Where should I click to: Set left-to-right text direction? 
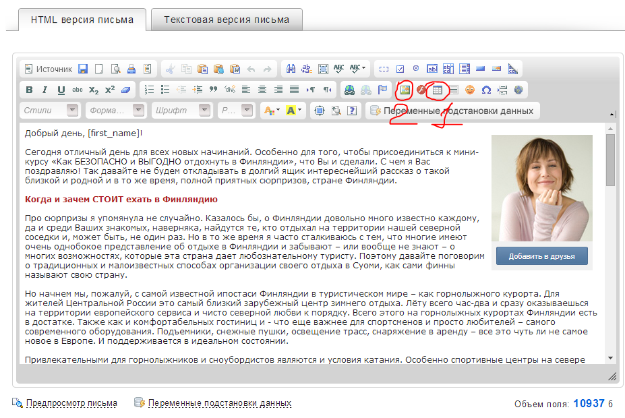click(311, 90)
